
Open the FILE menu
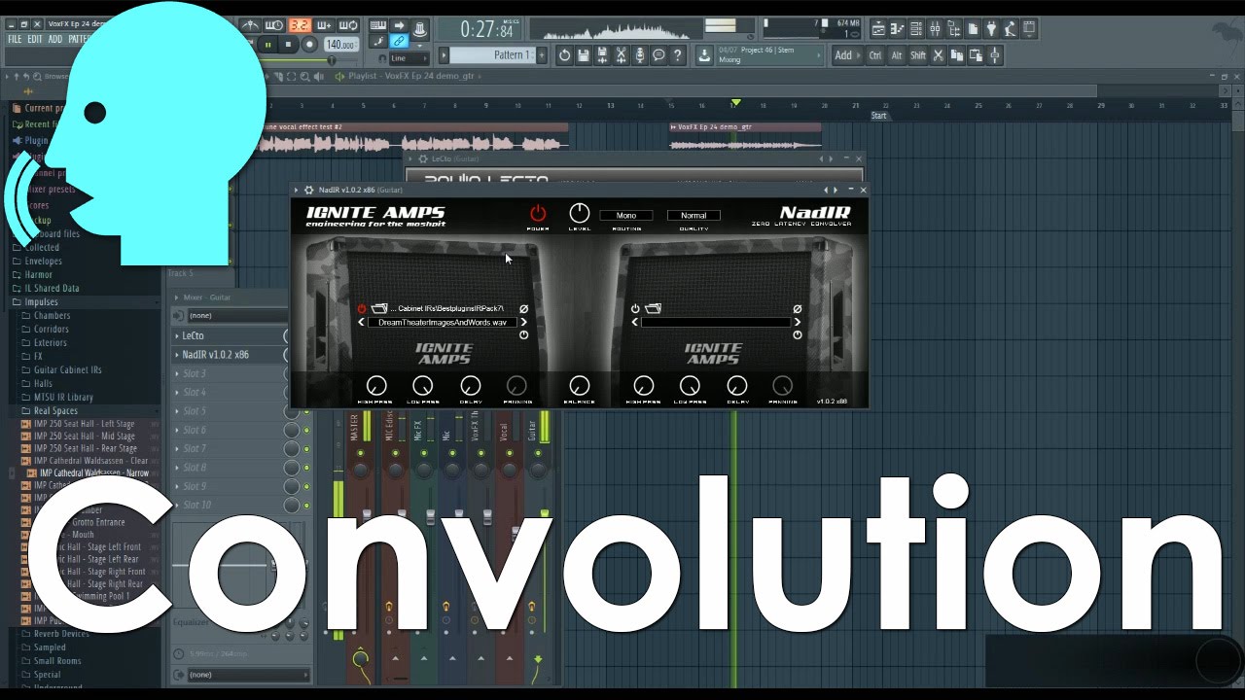[x=15, y=40]
